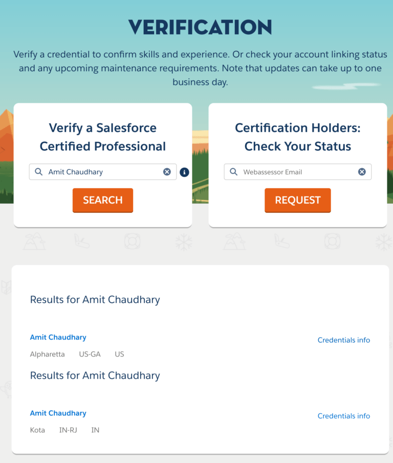Image resolution: width=393 pixels, height=463 pixels.
Task: Click the kayak decoration icon
Action: (x=83, y=241)
